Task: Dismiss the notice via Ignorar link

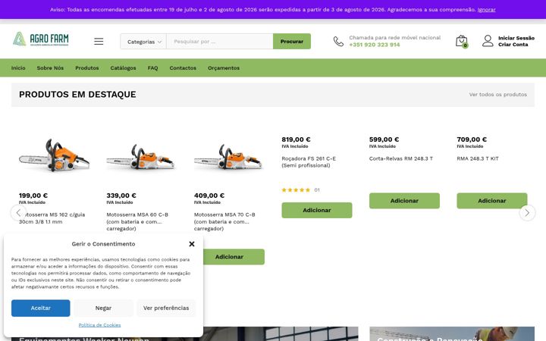Action: tap(486, 10)
